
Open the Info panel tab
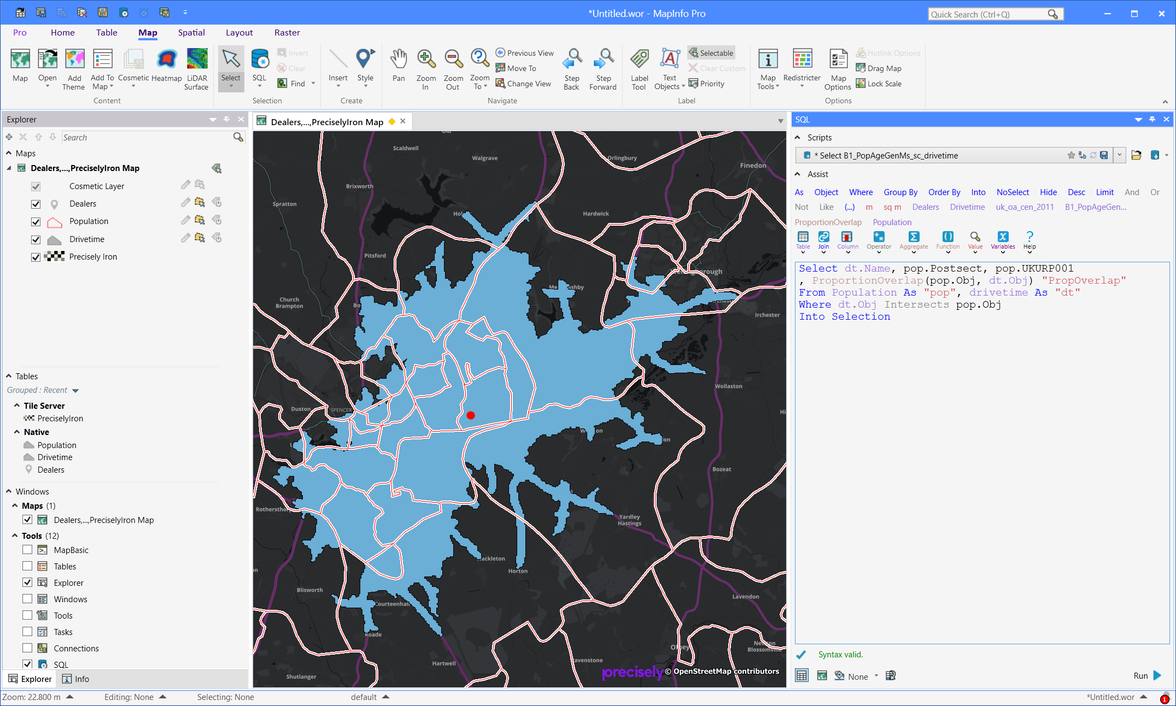click(76, 679)
